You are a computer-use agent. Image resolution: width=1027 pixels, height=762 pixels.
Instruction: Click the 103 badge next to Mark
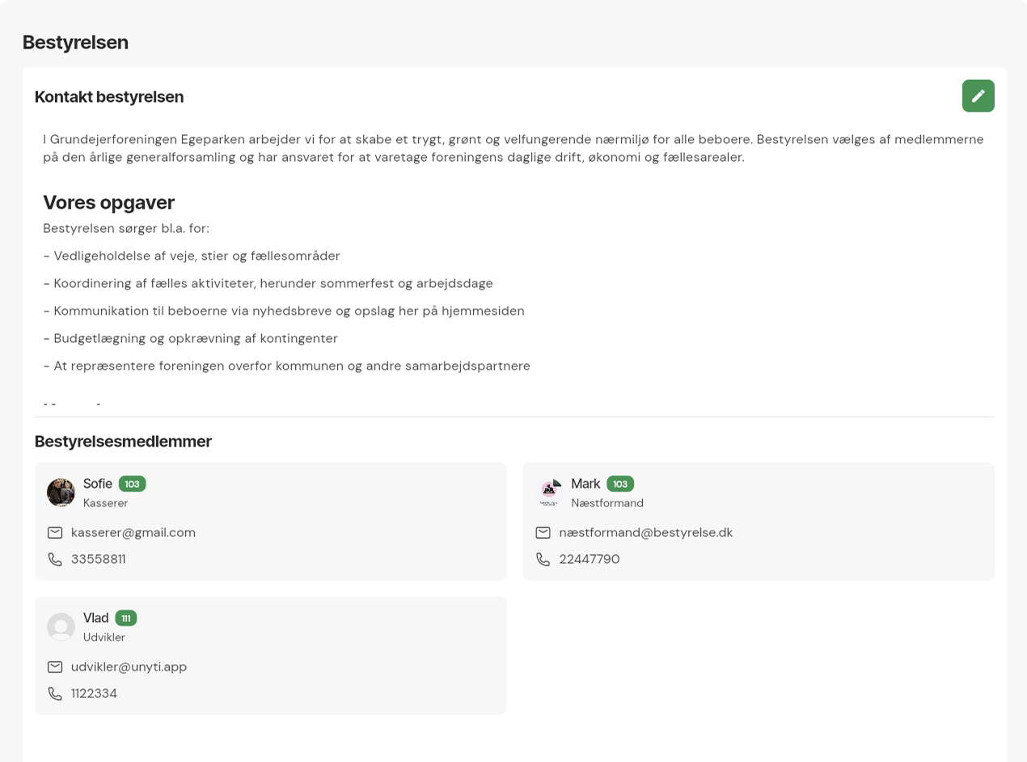point(620,484)
